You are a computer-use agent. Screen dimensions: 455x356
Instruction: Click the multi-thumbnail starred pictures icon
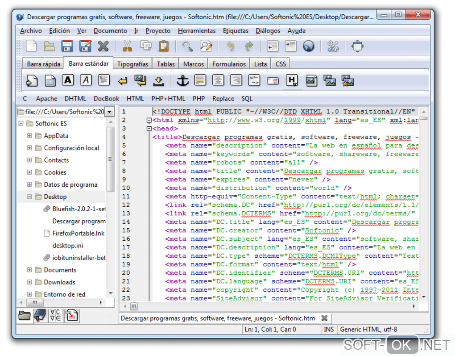[347, 80]
